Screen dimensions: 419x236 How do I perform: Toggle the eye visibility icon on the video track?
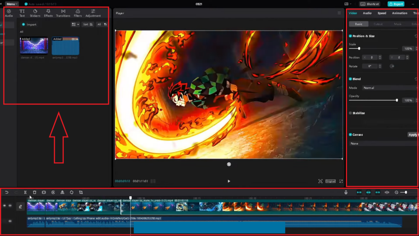pyautogui.click(x=4, y=206)
